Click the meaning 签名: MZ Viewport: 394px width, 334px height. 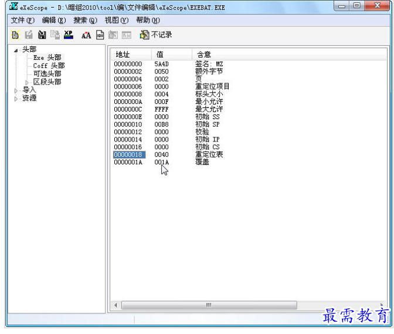[209, 64]
